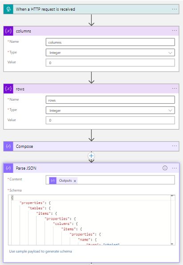183x265 pixels.
Task: Open Type dropdown in rows card
Action: (110, 110)
